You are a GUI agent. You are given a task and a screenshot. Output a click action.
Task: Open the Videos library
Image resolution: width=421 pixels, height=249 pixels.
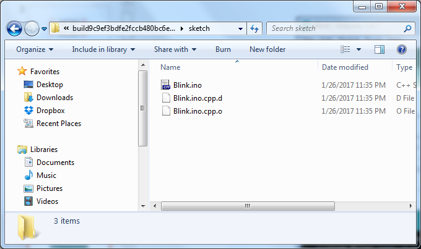(47, 201)
